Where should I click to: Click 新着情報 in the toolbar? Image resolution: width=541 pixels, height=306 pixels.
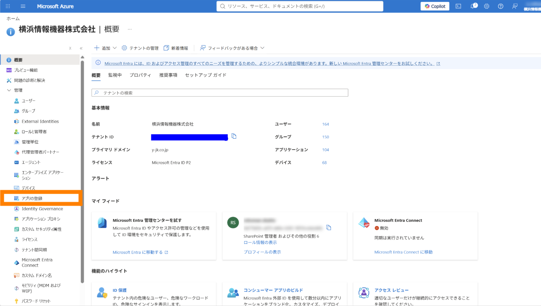click(x=176, y=48)
